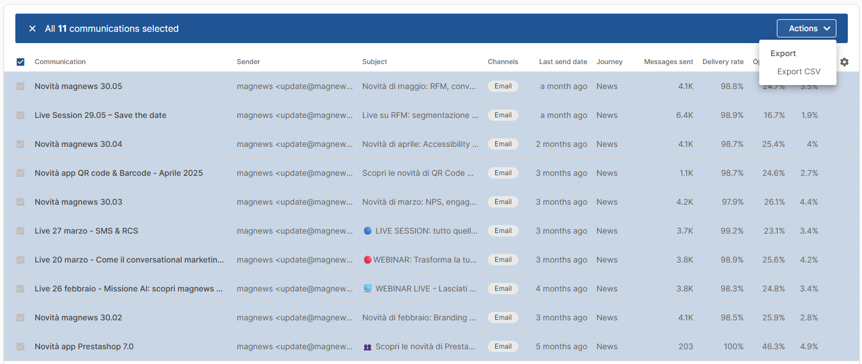Sort by the Channels column header

[x=503, y=62]
